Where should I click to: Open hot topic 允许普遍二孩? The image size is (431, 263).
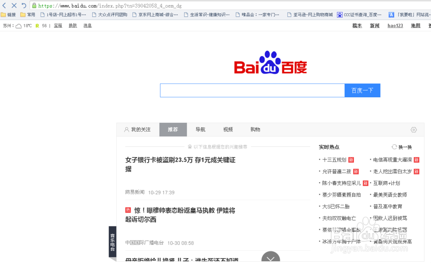pos(337,172)
